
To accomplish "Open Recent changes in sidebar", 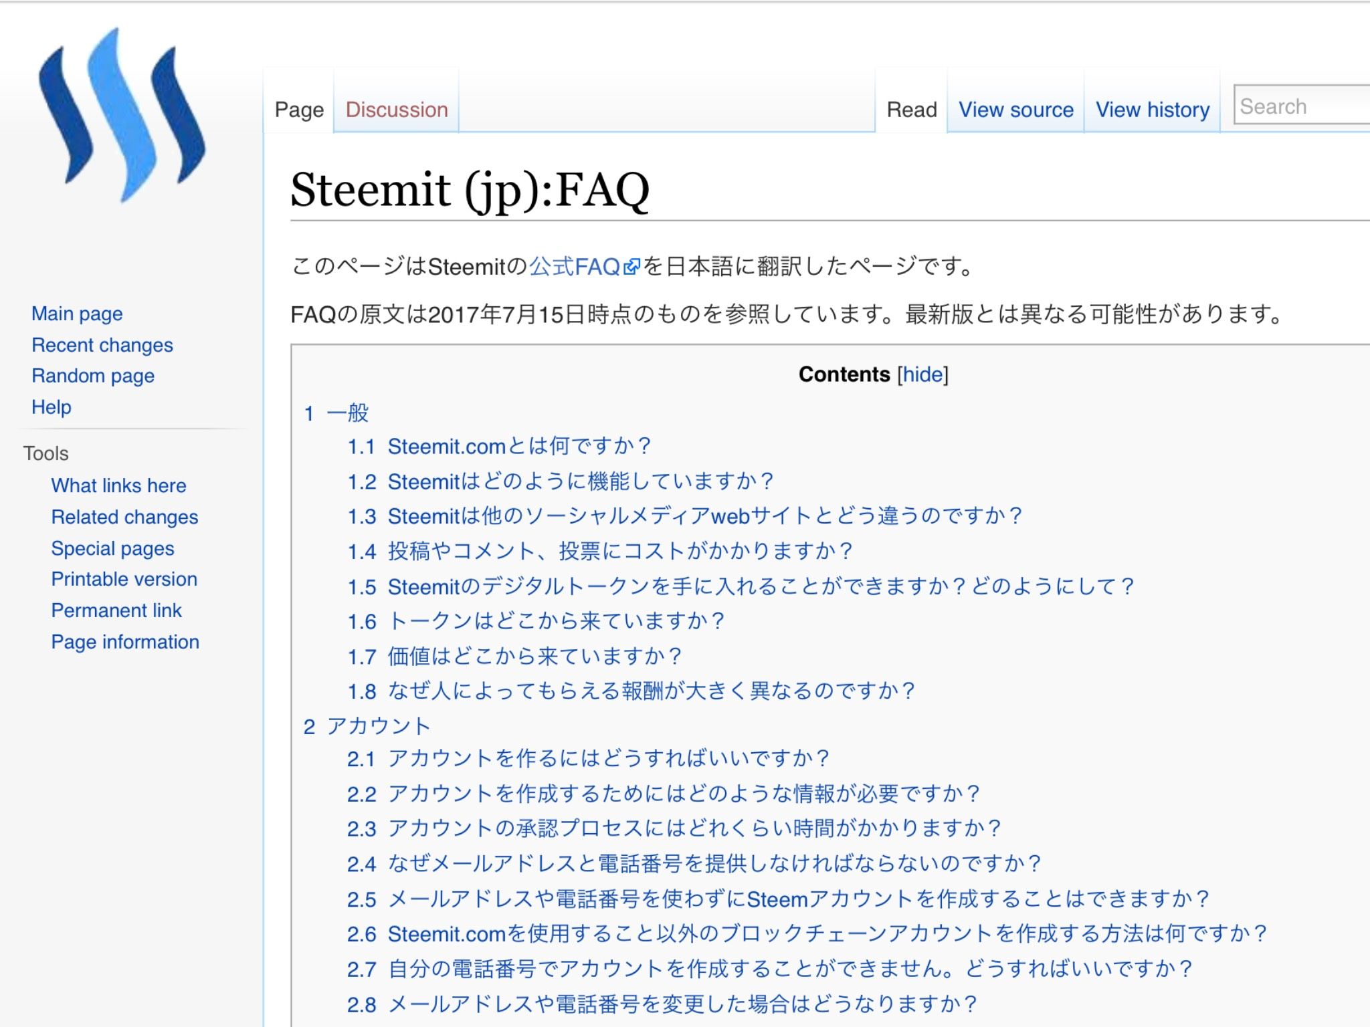I will point(102,345).
